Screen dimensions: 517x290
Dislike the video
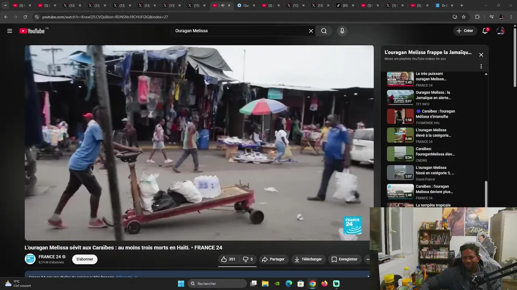point(248,259)
